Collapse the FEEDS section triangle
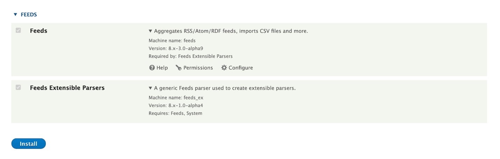This screenshot has width=500, height=159. tap(15, 15)
